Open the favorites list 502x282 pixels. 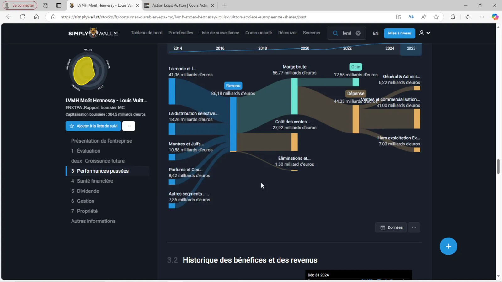(468, 17)
